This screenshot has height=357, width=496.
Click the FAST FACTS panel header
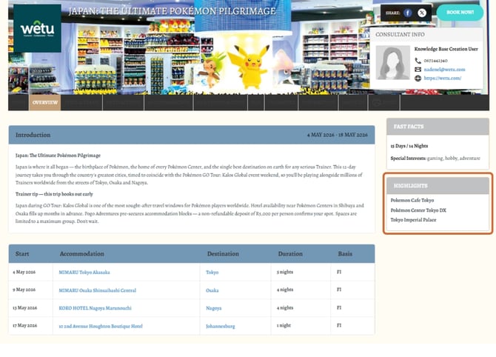pos(438,127)
